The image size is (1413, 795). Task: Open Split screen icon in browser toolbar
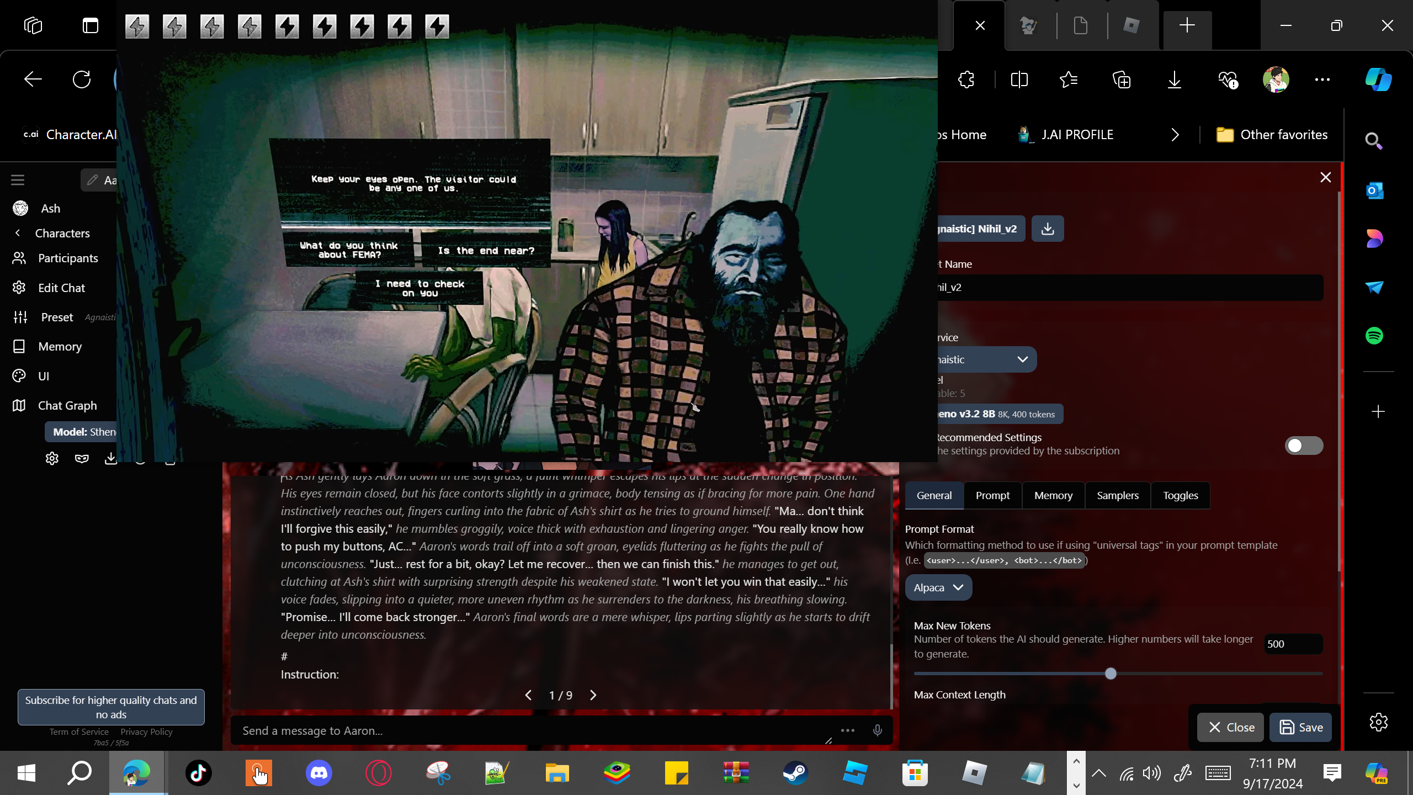pyautogui.click(x=1019, y=80)
